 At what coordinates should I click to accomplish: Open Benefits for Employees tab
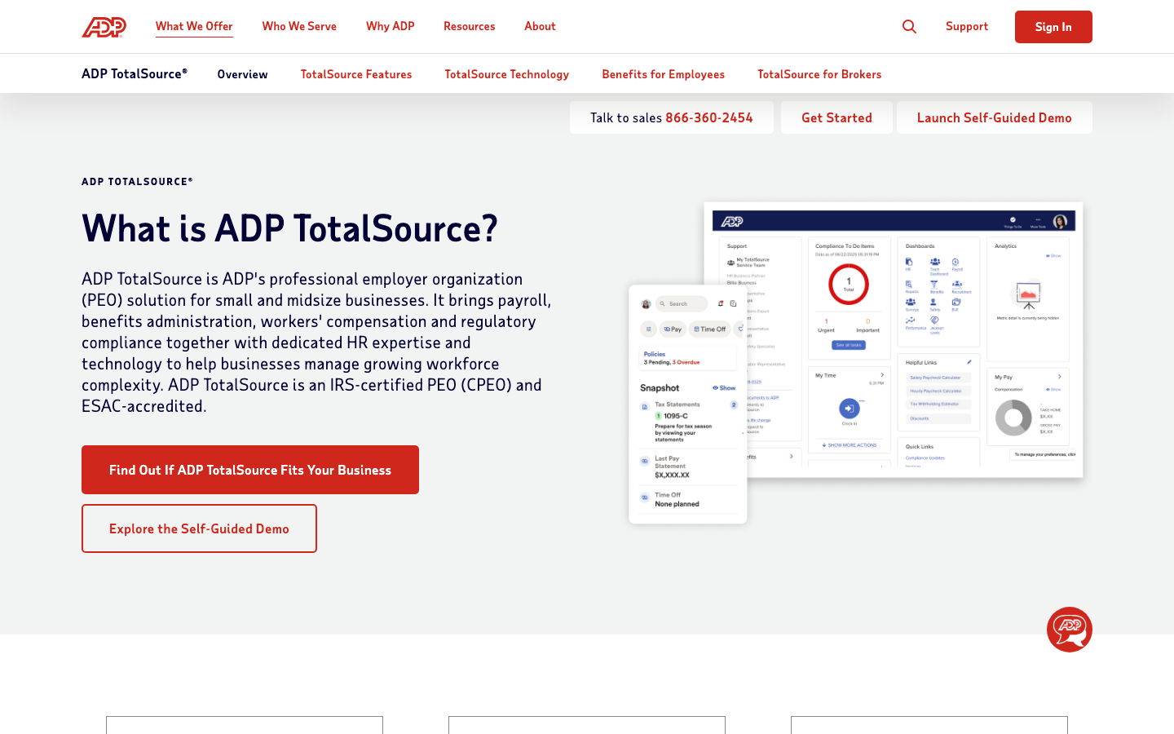coord(664,74)
